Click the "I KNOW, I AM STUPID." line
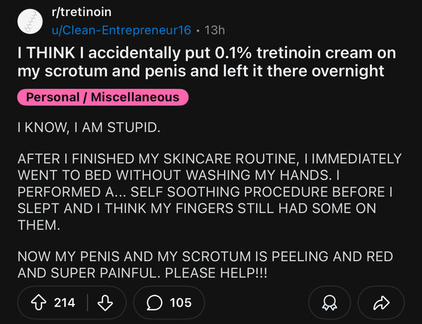Viewport: 422px width, 324px height. pos(88,127)
